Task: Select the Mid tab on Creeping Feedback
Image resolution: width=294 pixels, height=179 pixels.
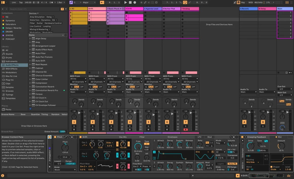Action: point(280,137)
